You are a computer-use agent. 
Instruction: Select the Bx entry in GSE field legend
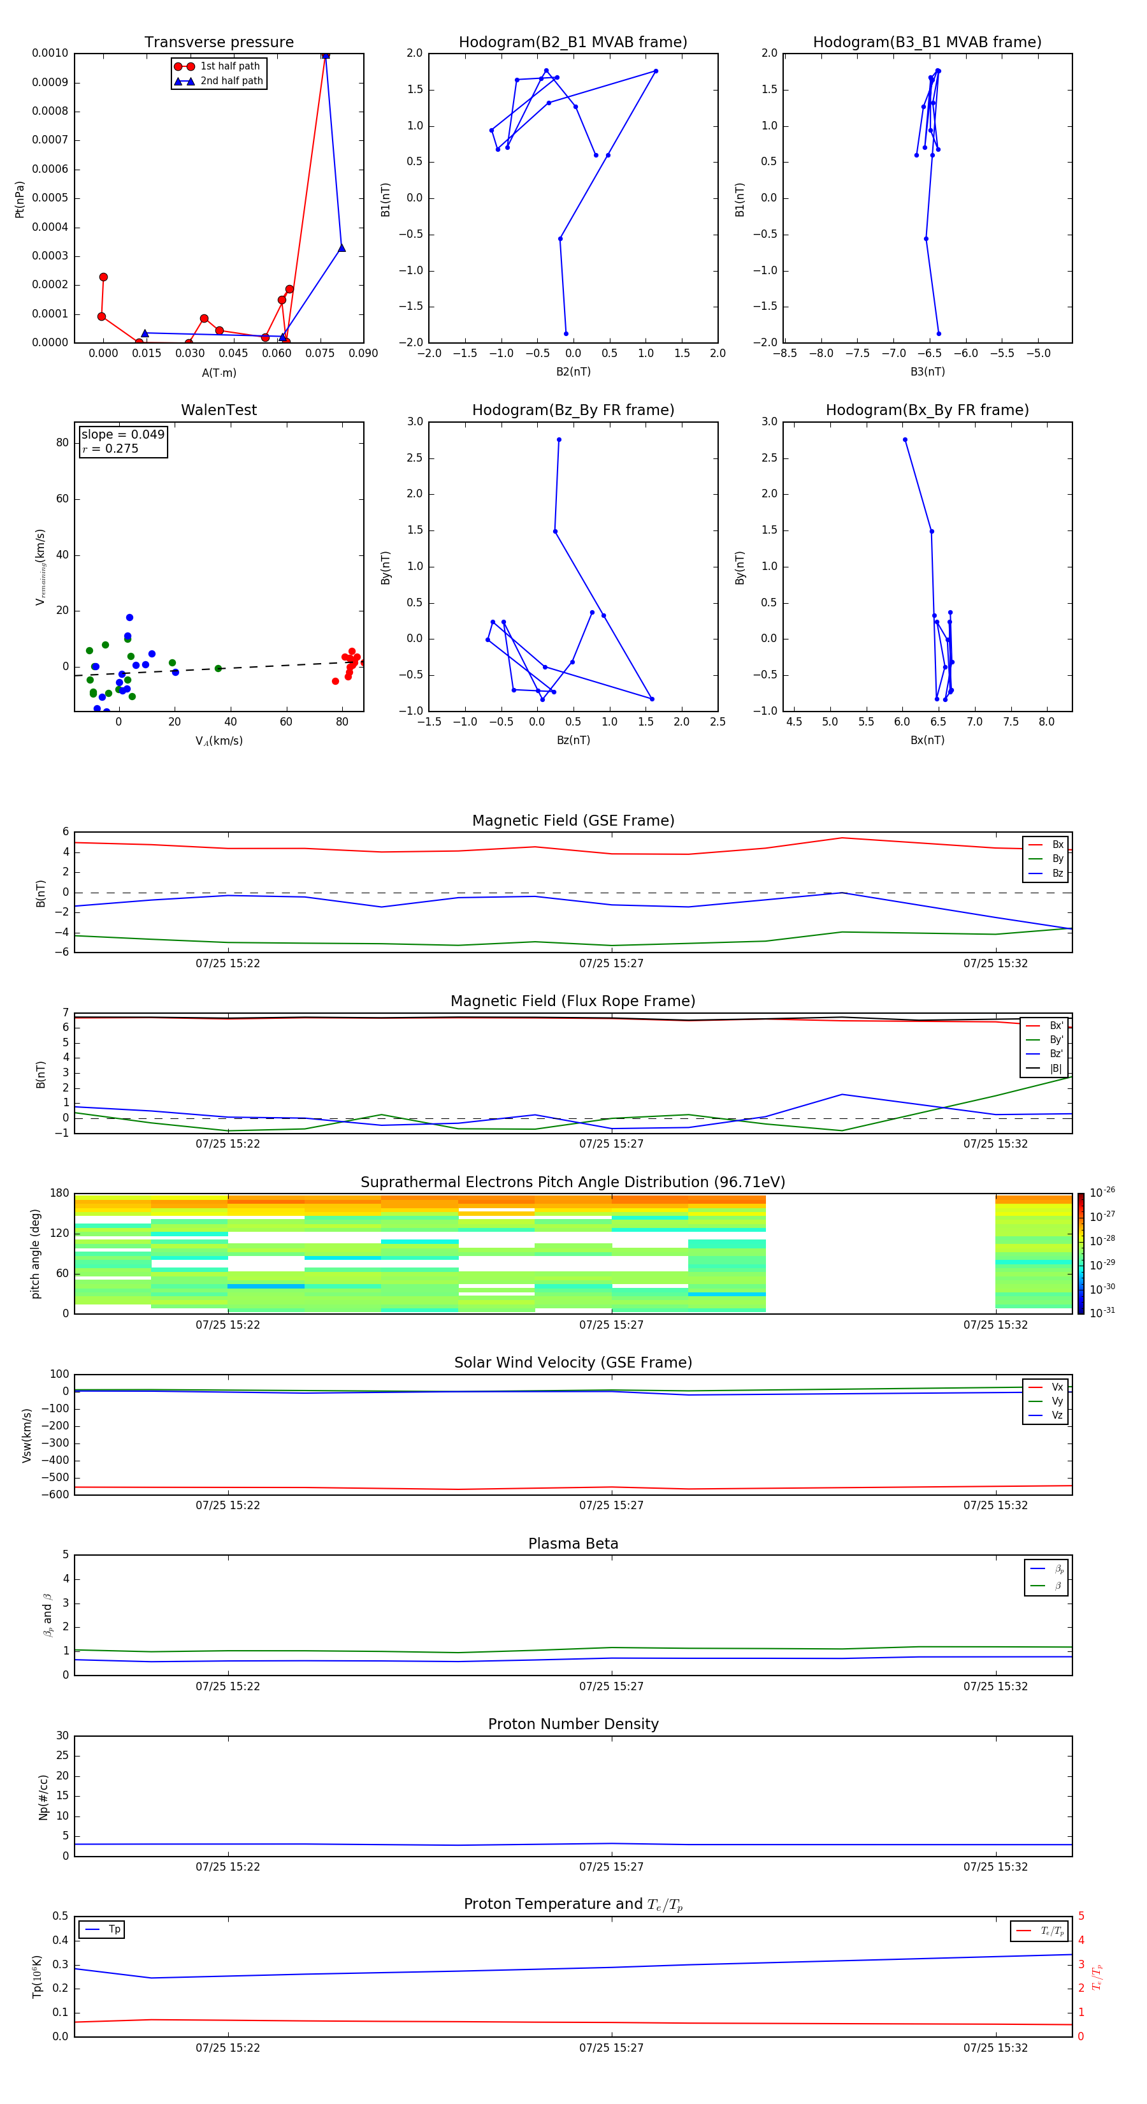(1046, 845)
